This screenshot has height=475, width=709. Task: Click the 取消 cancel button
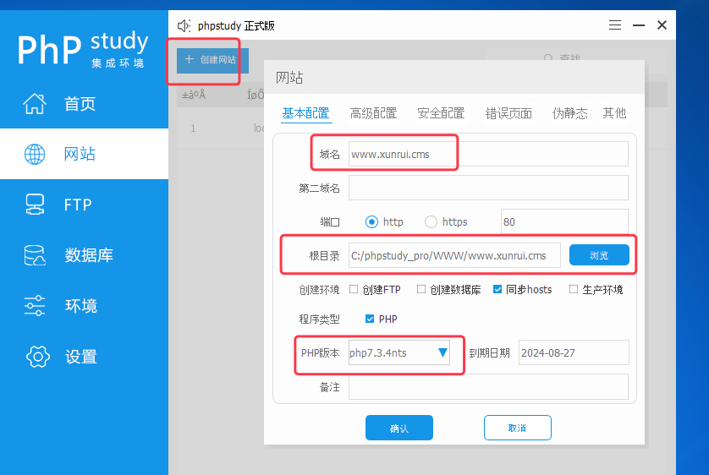[x=517, y=428]
